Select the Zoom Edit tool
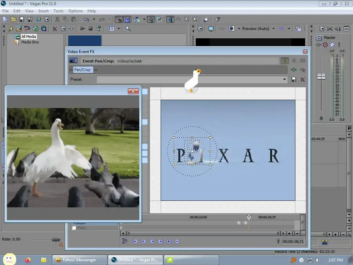 click(x=195, y=19)
